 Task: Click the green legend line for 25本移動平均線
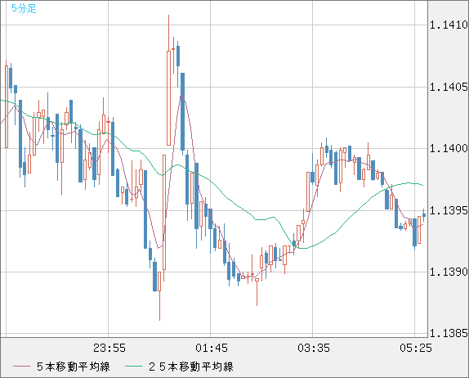pyautogui.click(x=133, y=367)
